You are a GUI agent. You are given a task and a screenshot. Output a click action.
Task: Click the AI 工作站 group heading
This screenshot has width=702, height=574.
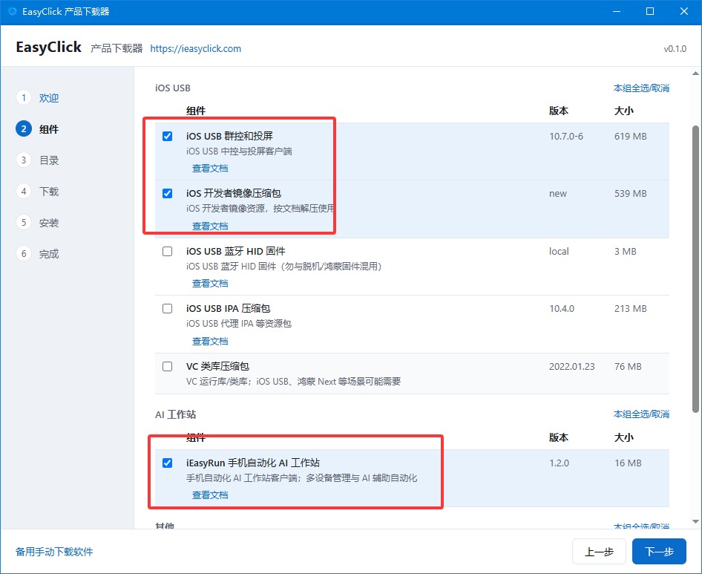click(x=175, y=414)
